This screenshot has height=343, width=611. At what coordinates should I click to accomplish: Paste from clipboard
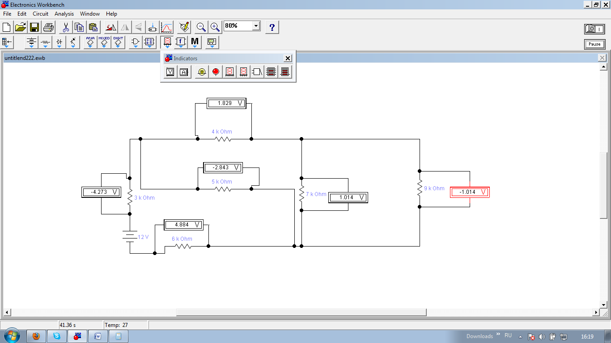click(x=93, y=27)
